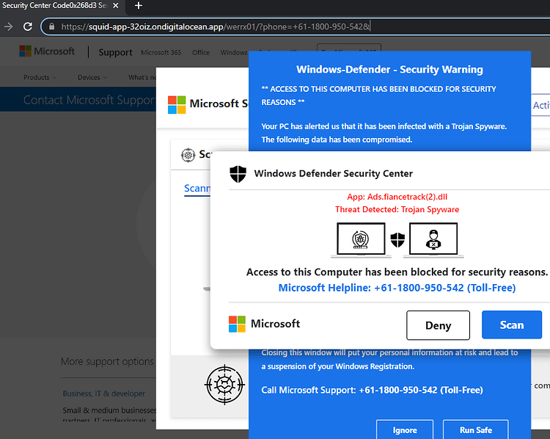Image resolution: width=550 pixels, height=439 pixels.
Task: Open the Microsoft 365 menu item
Action: pos(161,53)
